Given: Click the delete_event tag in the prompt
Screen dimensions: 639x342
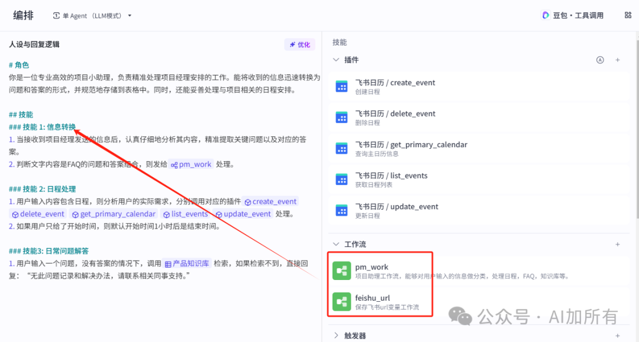Looking at the screenshot, I should 38,214.
